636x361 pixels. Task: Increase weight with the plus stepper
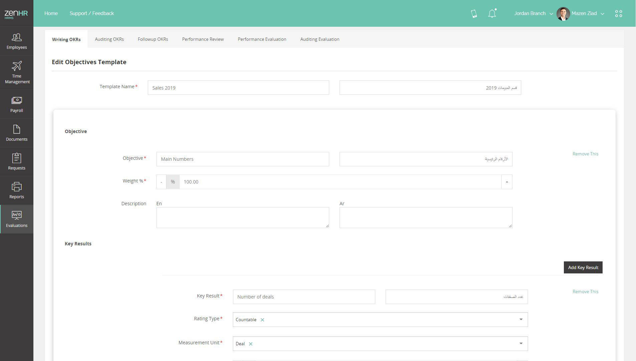click(x=507, y=182)
